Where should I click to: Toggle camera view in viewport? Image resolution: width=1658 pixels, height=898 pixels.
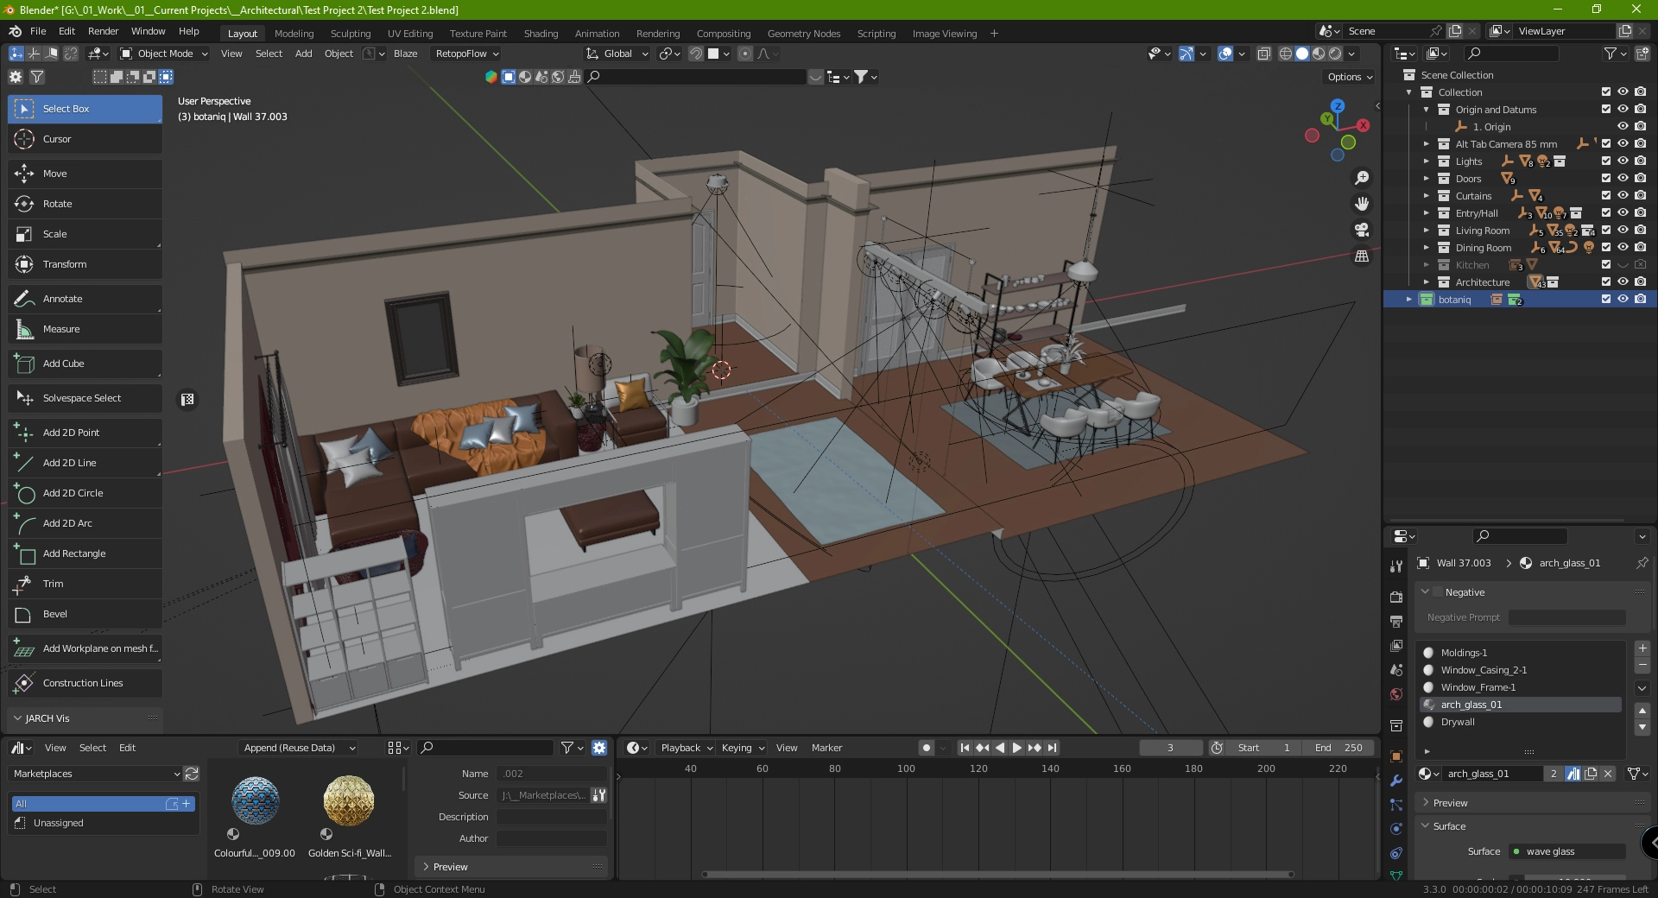click(x=1362, y=231)
